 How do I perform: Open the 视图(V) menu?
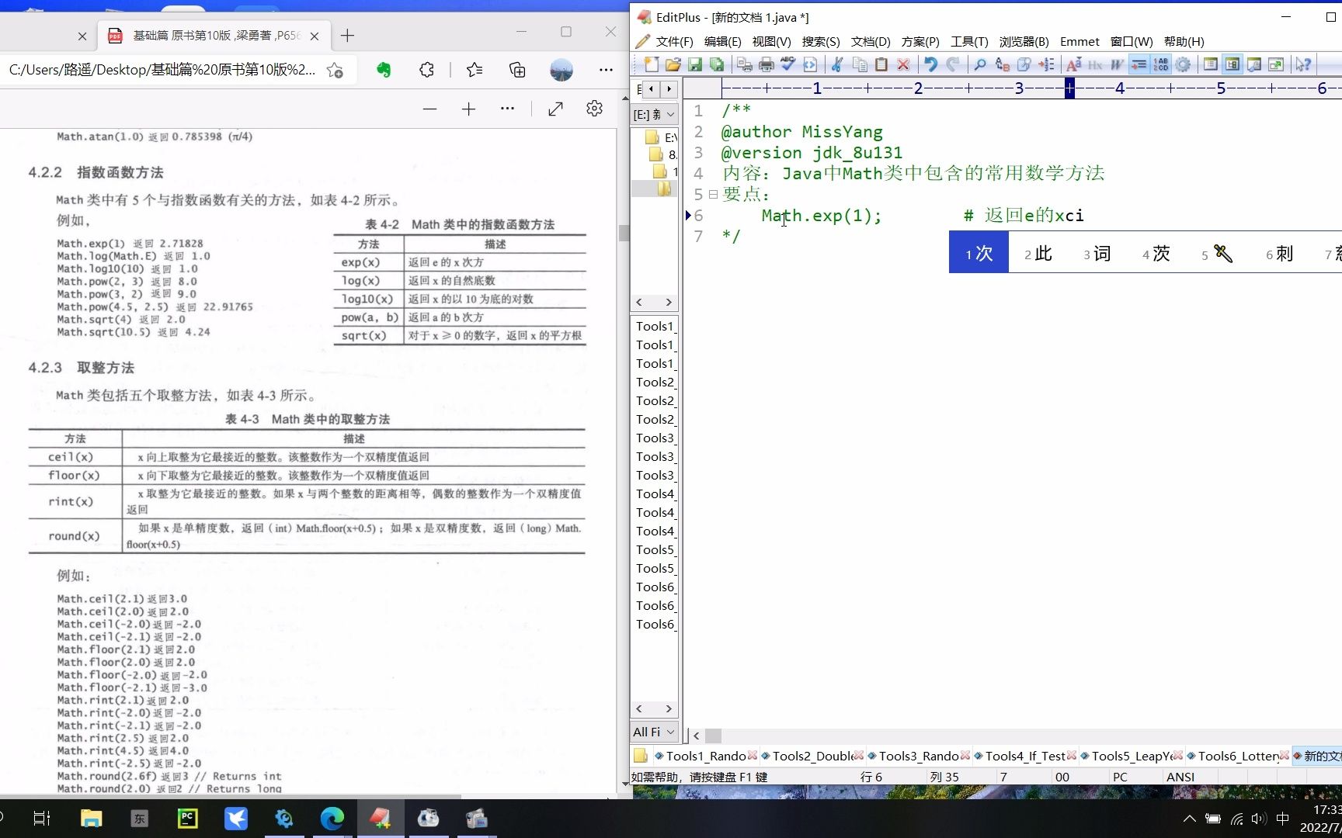(771, 42)
